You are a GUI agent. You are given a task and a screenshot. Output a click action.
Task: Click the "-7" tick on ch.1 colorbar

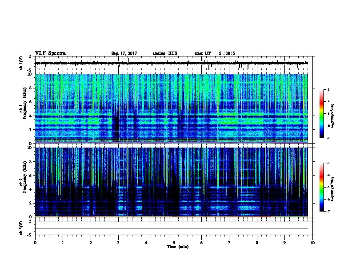pyautogui.click(x=328, y=138)
